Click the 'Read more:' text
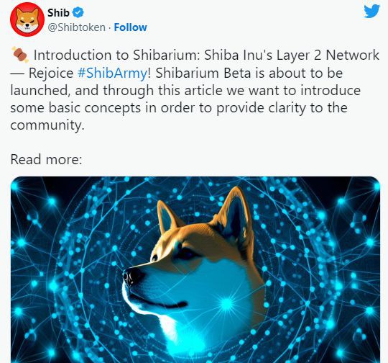This screenshot has height=363, width=388. [46, 159]
